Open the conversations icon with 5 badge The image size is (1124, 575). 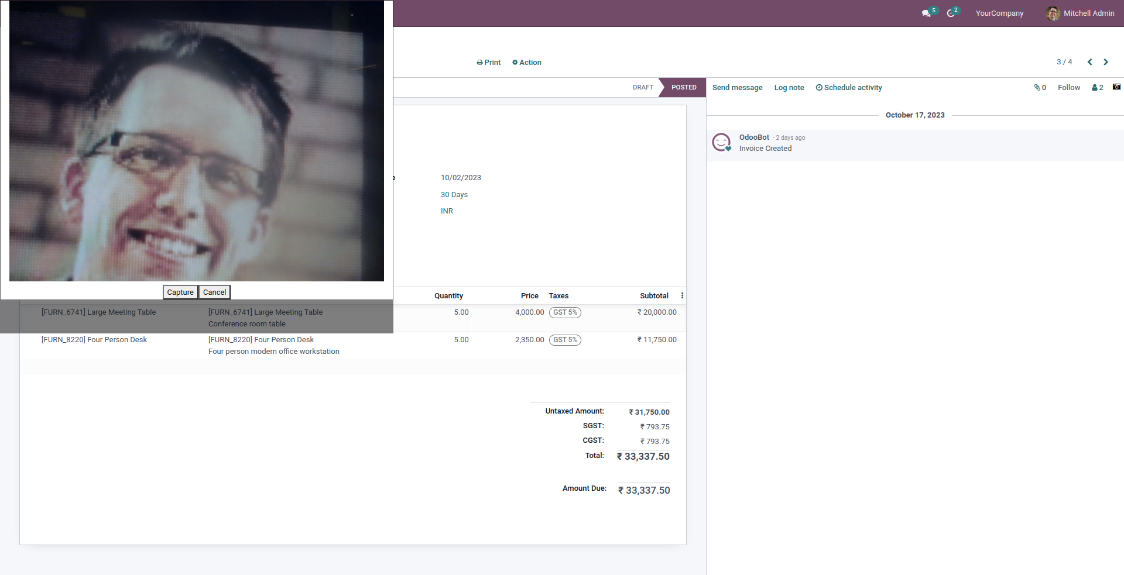929,13
